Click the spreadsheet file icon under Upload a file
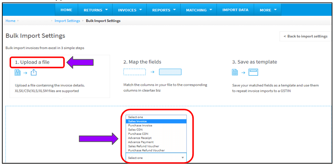Viewport: 335px width, 166px height. [x=17, y=72]
